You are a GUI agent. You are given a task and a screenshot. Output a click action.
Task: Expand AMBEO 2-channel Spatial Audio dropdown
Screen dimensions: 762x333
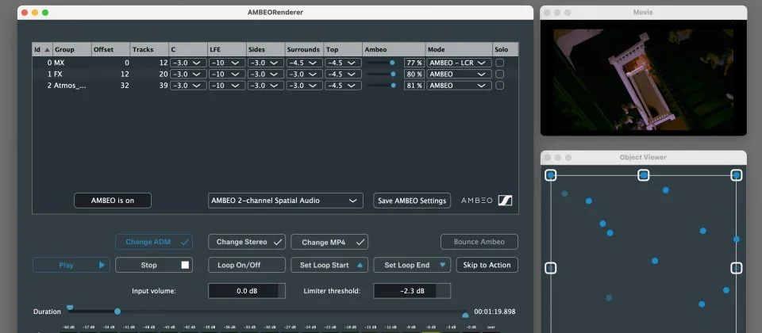point(285,201)
